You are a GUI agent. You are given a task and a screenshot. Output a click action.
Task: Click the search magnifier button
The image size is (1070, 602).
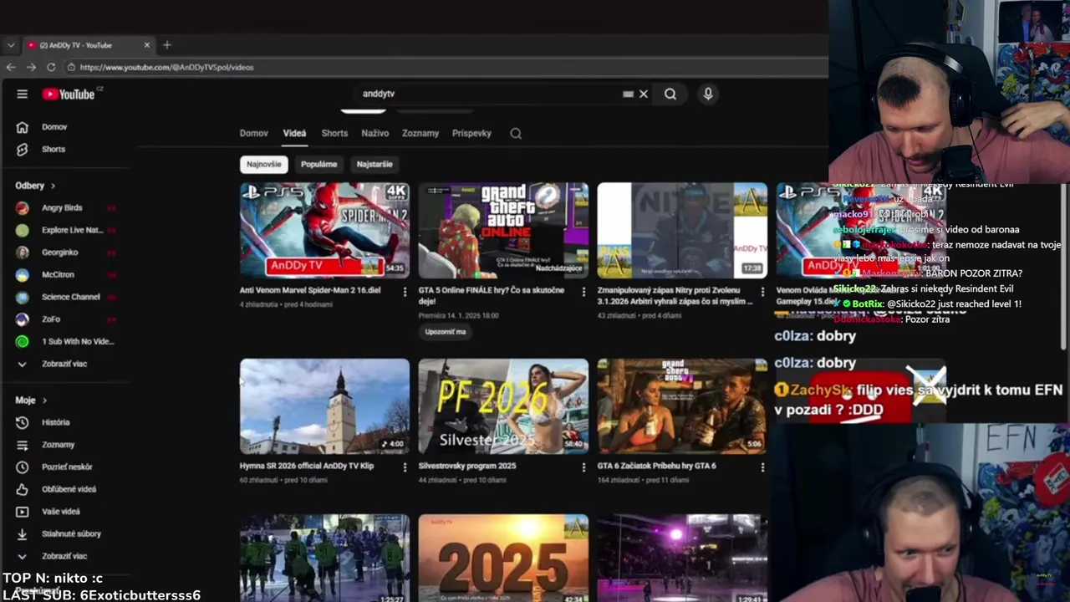(x=670, y=94)
